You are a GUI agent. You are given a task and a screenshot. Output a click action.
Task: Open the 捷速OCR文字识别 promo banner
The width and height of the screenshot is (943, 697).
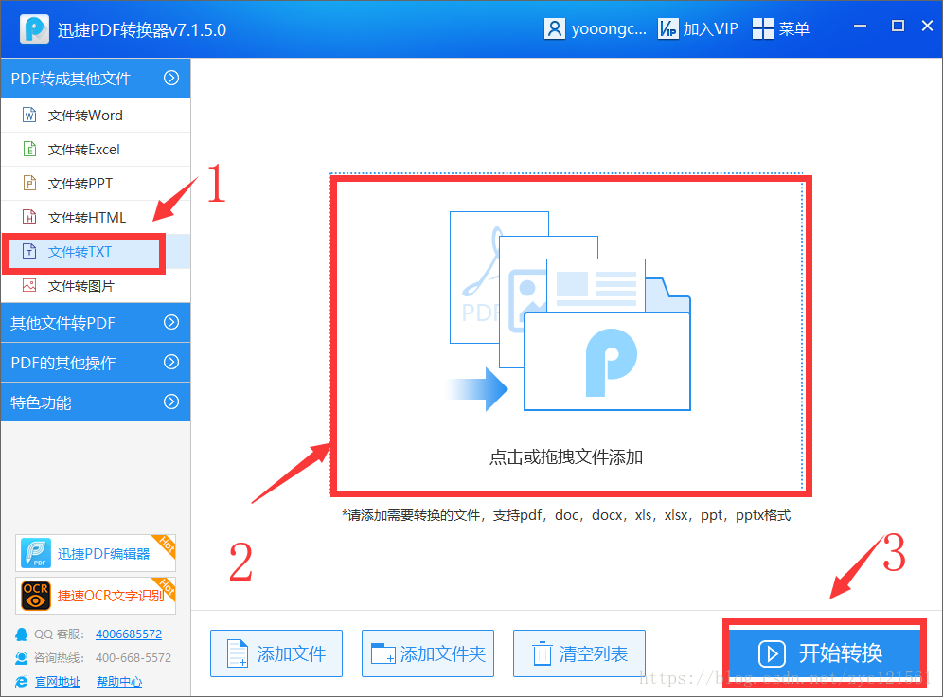(x=96, y=596)
